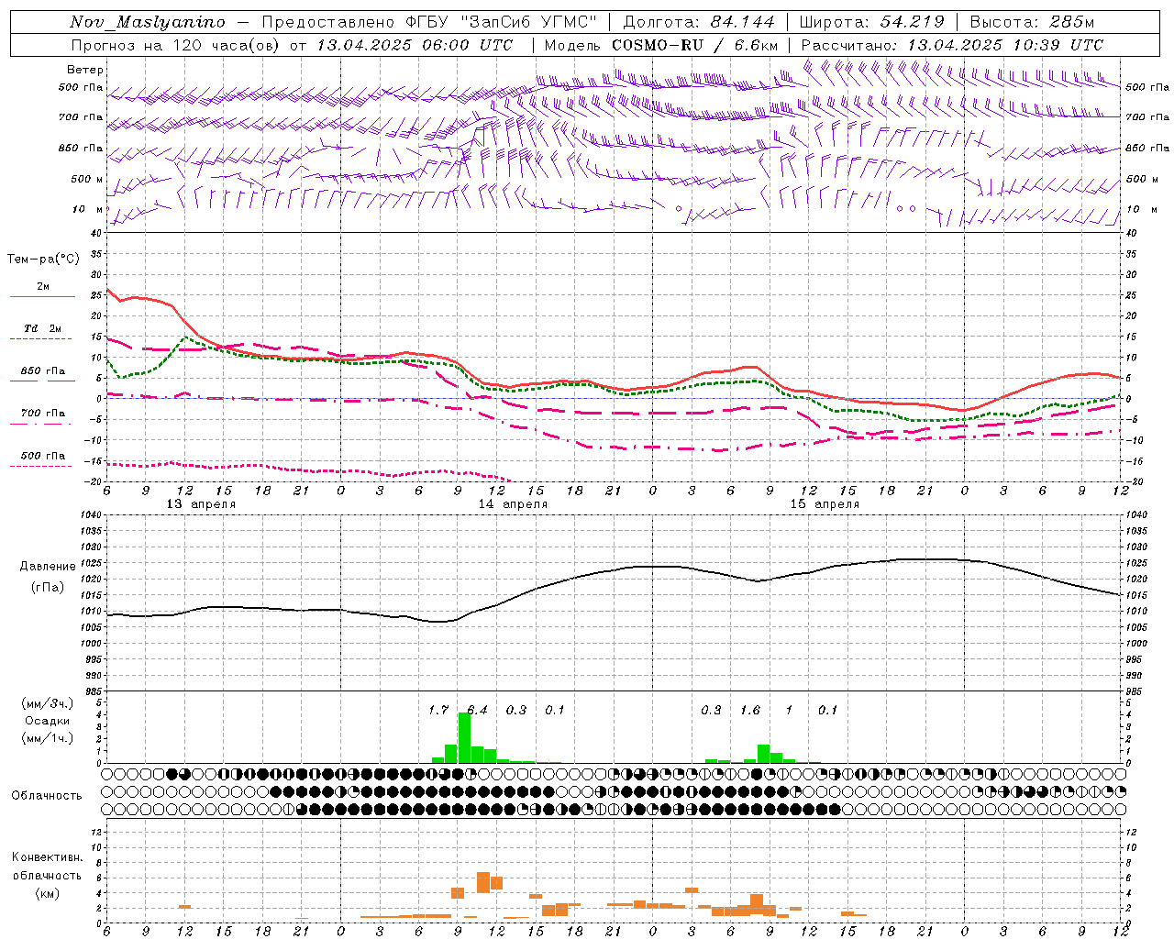1174x939 pixels.
Task: Click the '6.4' three-hour precipitation value
Action: tap(477, 710)
